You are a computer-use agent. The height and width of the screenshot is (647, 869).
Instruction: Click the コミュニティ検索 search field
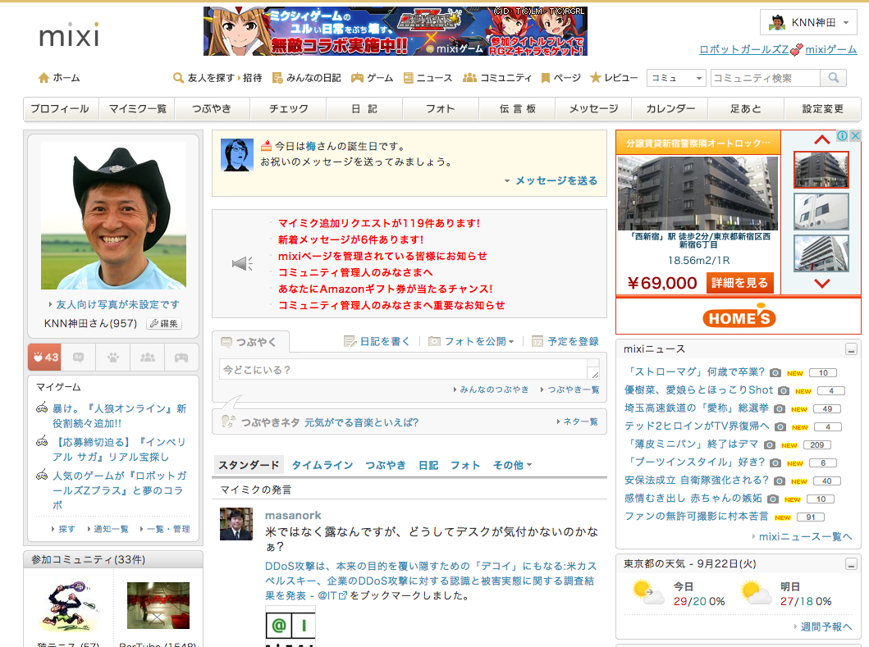tap(765, 78)
